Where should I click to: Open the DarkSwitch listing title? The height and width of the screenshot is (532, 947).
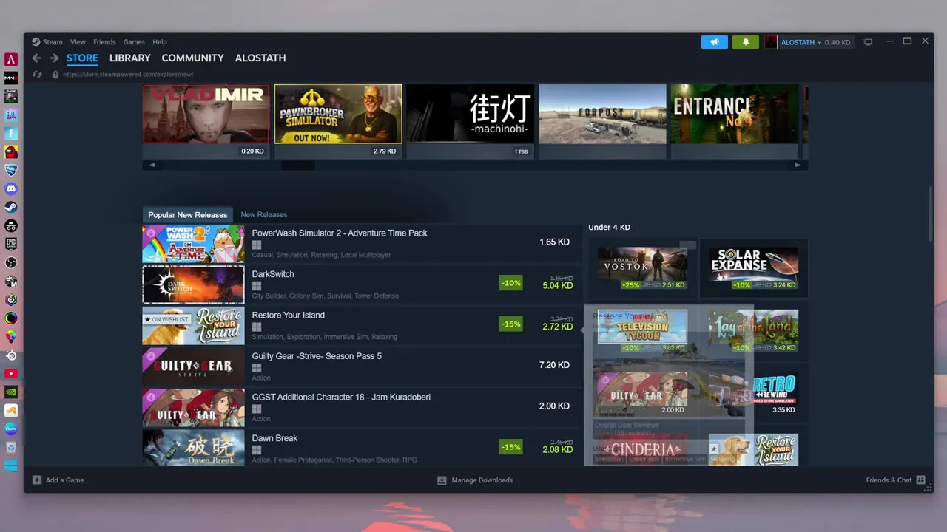[x=273, y=274]
